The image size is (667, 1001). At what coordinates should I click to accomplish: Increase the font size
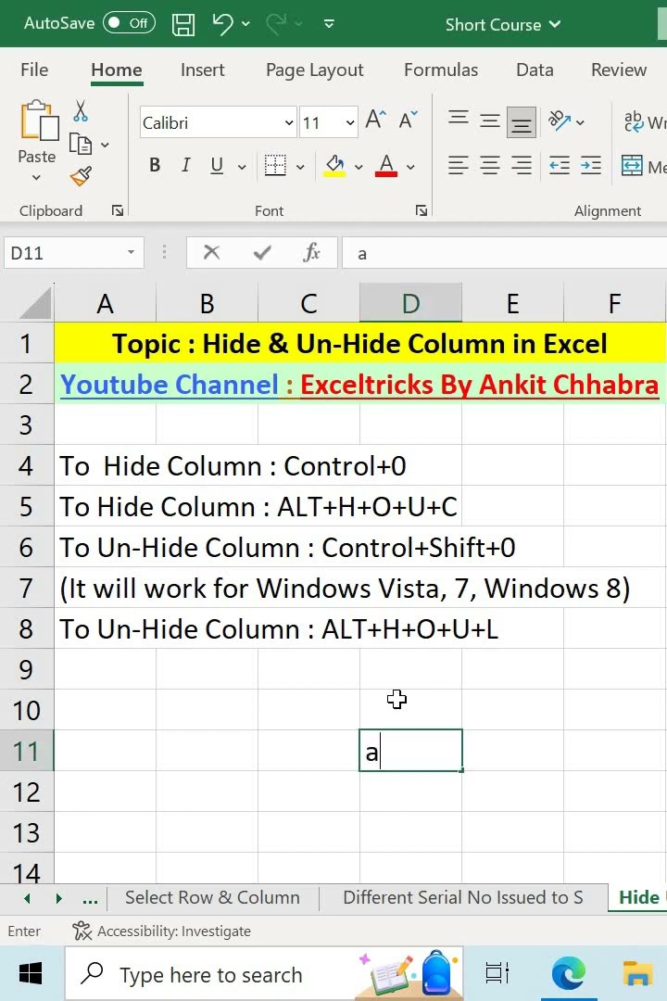(x=375, y=120)
